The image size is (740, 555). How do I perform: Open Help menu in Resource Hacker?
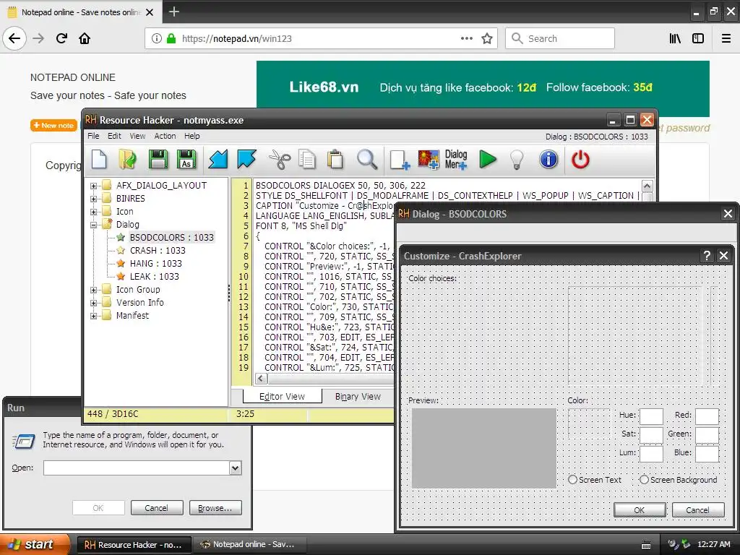(192, 136)
